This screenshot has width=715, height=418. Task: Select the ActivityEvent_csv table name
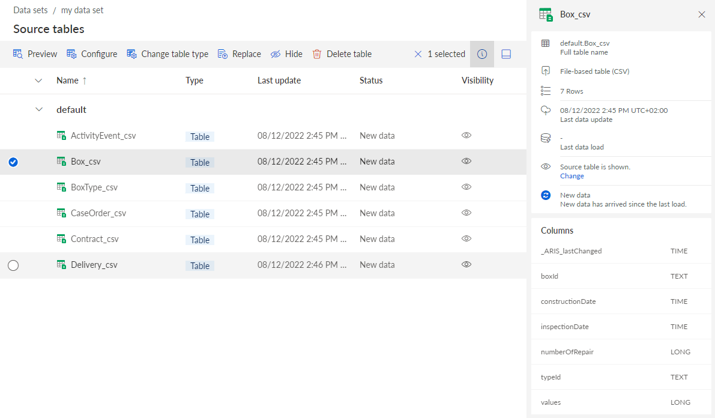point(103,136)
